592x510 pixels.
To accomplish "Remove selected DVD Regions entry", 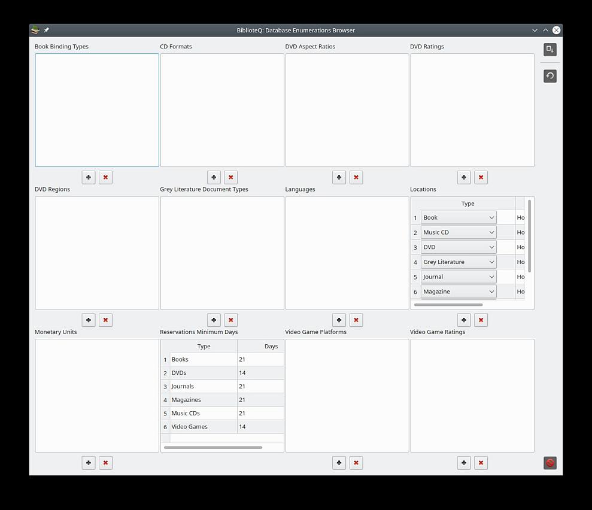I will (x=106, y=320).
